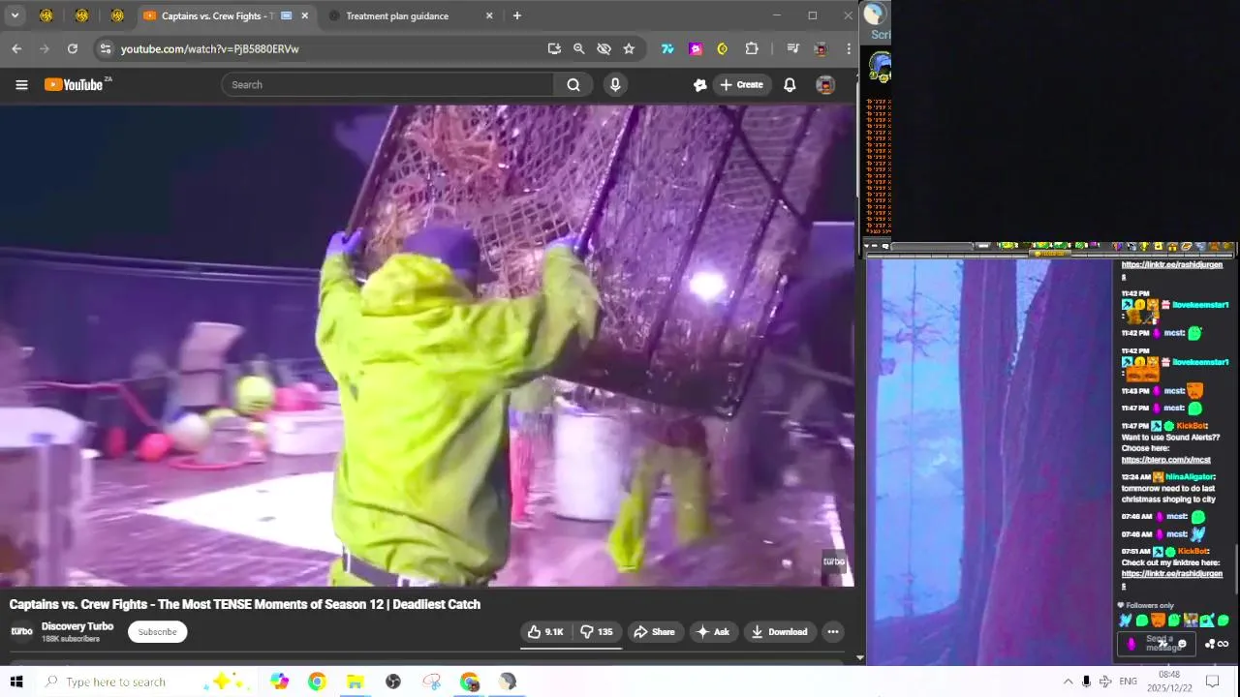1240x697 pixels.
Task: Open the Windows notification center icon
Action: pyautogui.click(x=1212, y=682)
